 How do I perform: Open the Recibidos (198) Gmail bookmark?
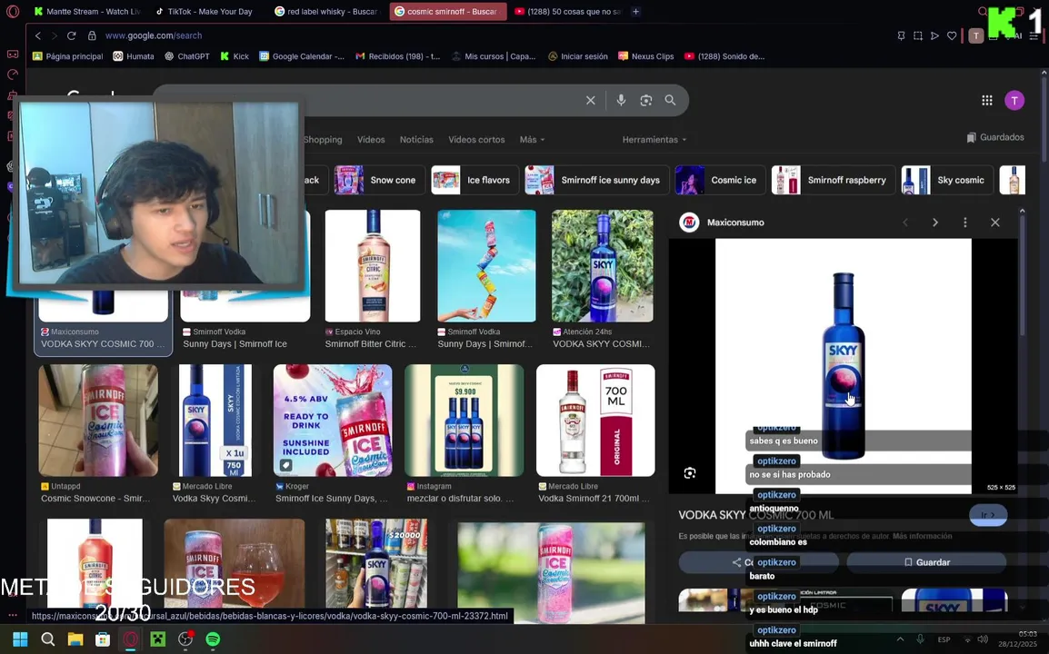[x=397, y=56]
